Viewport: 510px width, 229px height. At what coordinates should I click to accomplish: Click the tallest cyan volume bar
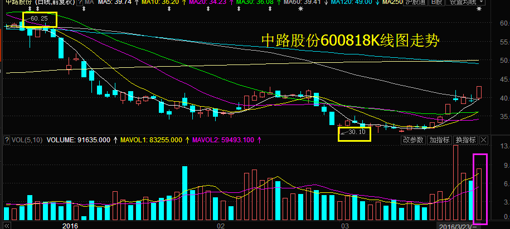[184, 193]
